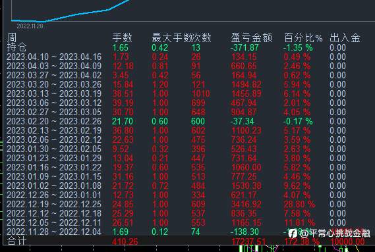
Task: Click the 134.15 profit amount
Action: pos(244,57)
